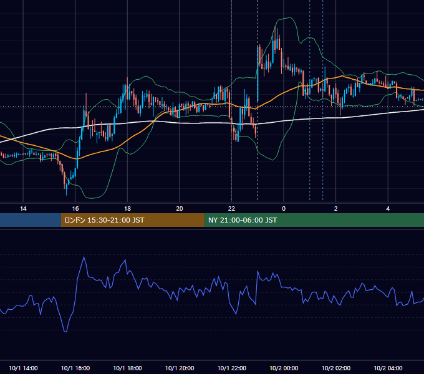Viewport: 424px width, 374px height.
Task: Click the 10/1 16:00 date label
Action: pyautogui.click(x=75, y=368)
